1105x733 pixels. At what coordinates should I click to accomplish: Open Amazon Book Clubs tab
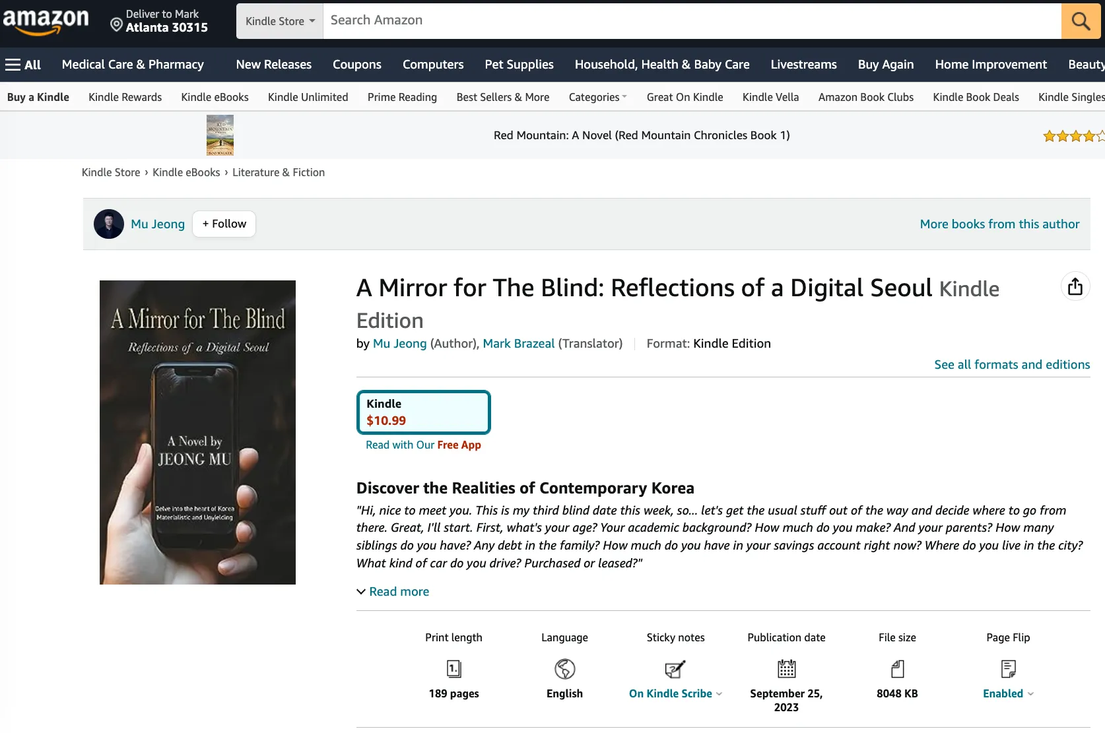click(866, 97)
